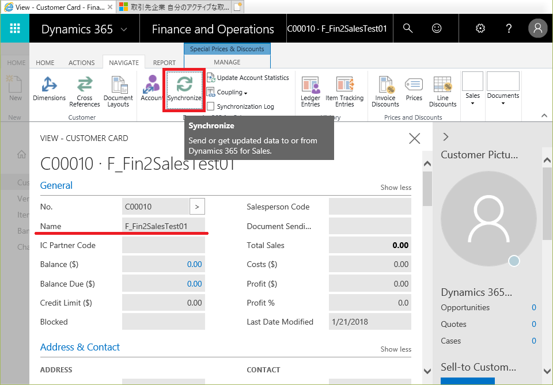This screenshot has width=553, height=385.
Task: Open Invoice Discounts
Action: point(385,92)
